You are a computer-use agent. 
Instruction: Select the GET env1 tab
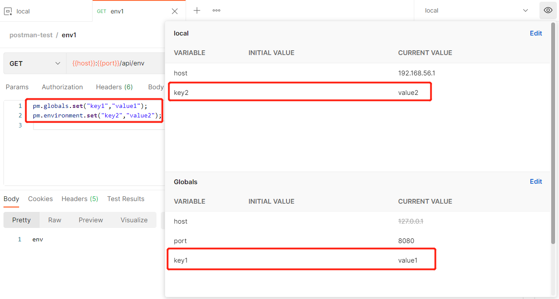(139, 11)
